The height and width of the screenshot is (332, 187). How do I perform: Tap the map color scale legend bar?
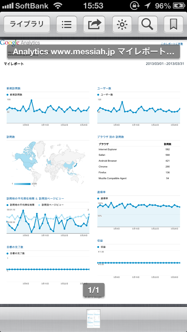[x=22, y=184]
